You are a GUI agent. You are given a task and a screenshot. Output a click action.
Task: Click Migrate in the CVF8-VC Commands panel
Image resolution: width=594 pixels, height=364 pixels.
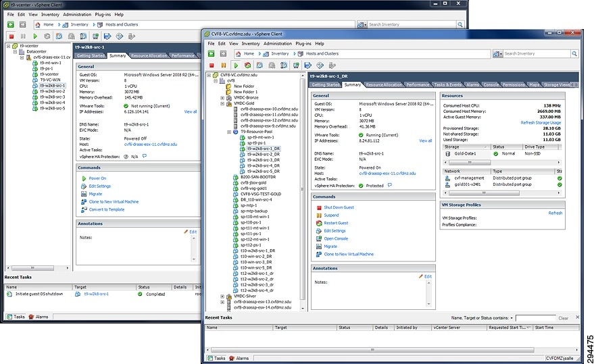click(x=330, y=246)
